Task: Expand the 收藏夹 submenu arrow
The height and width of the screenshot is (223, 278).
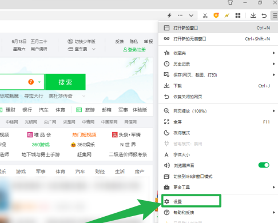Action: pos(274,53)
